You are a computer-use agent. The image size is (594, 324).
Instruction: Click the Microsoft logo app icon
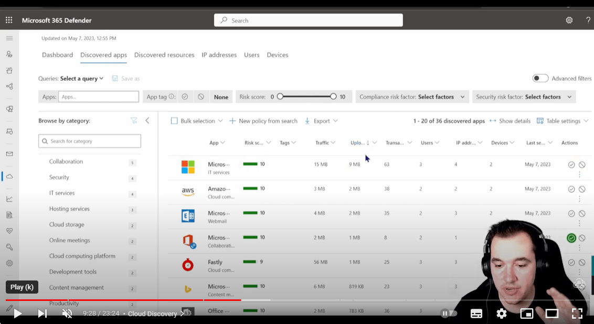coord(188,167)
